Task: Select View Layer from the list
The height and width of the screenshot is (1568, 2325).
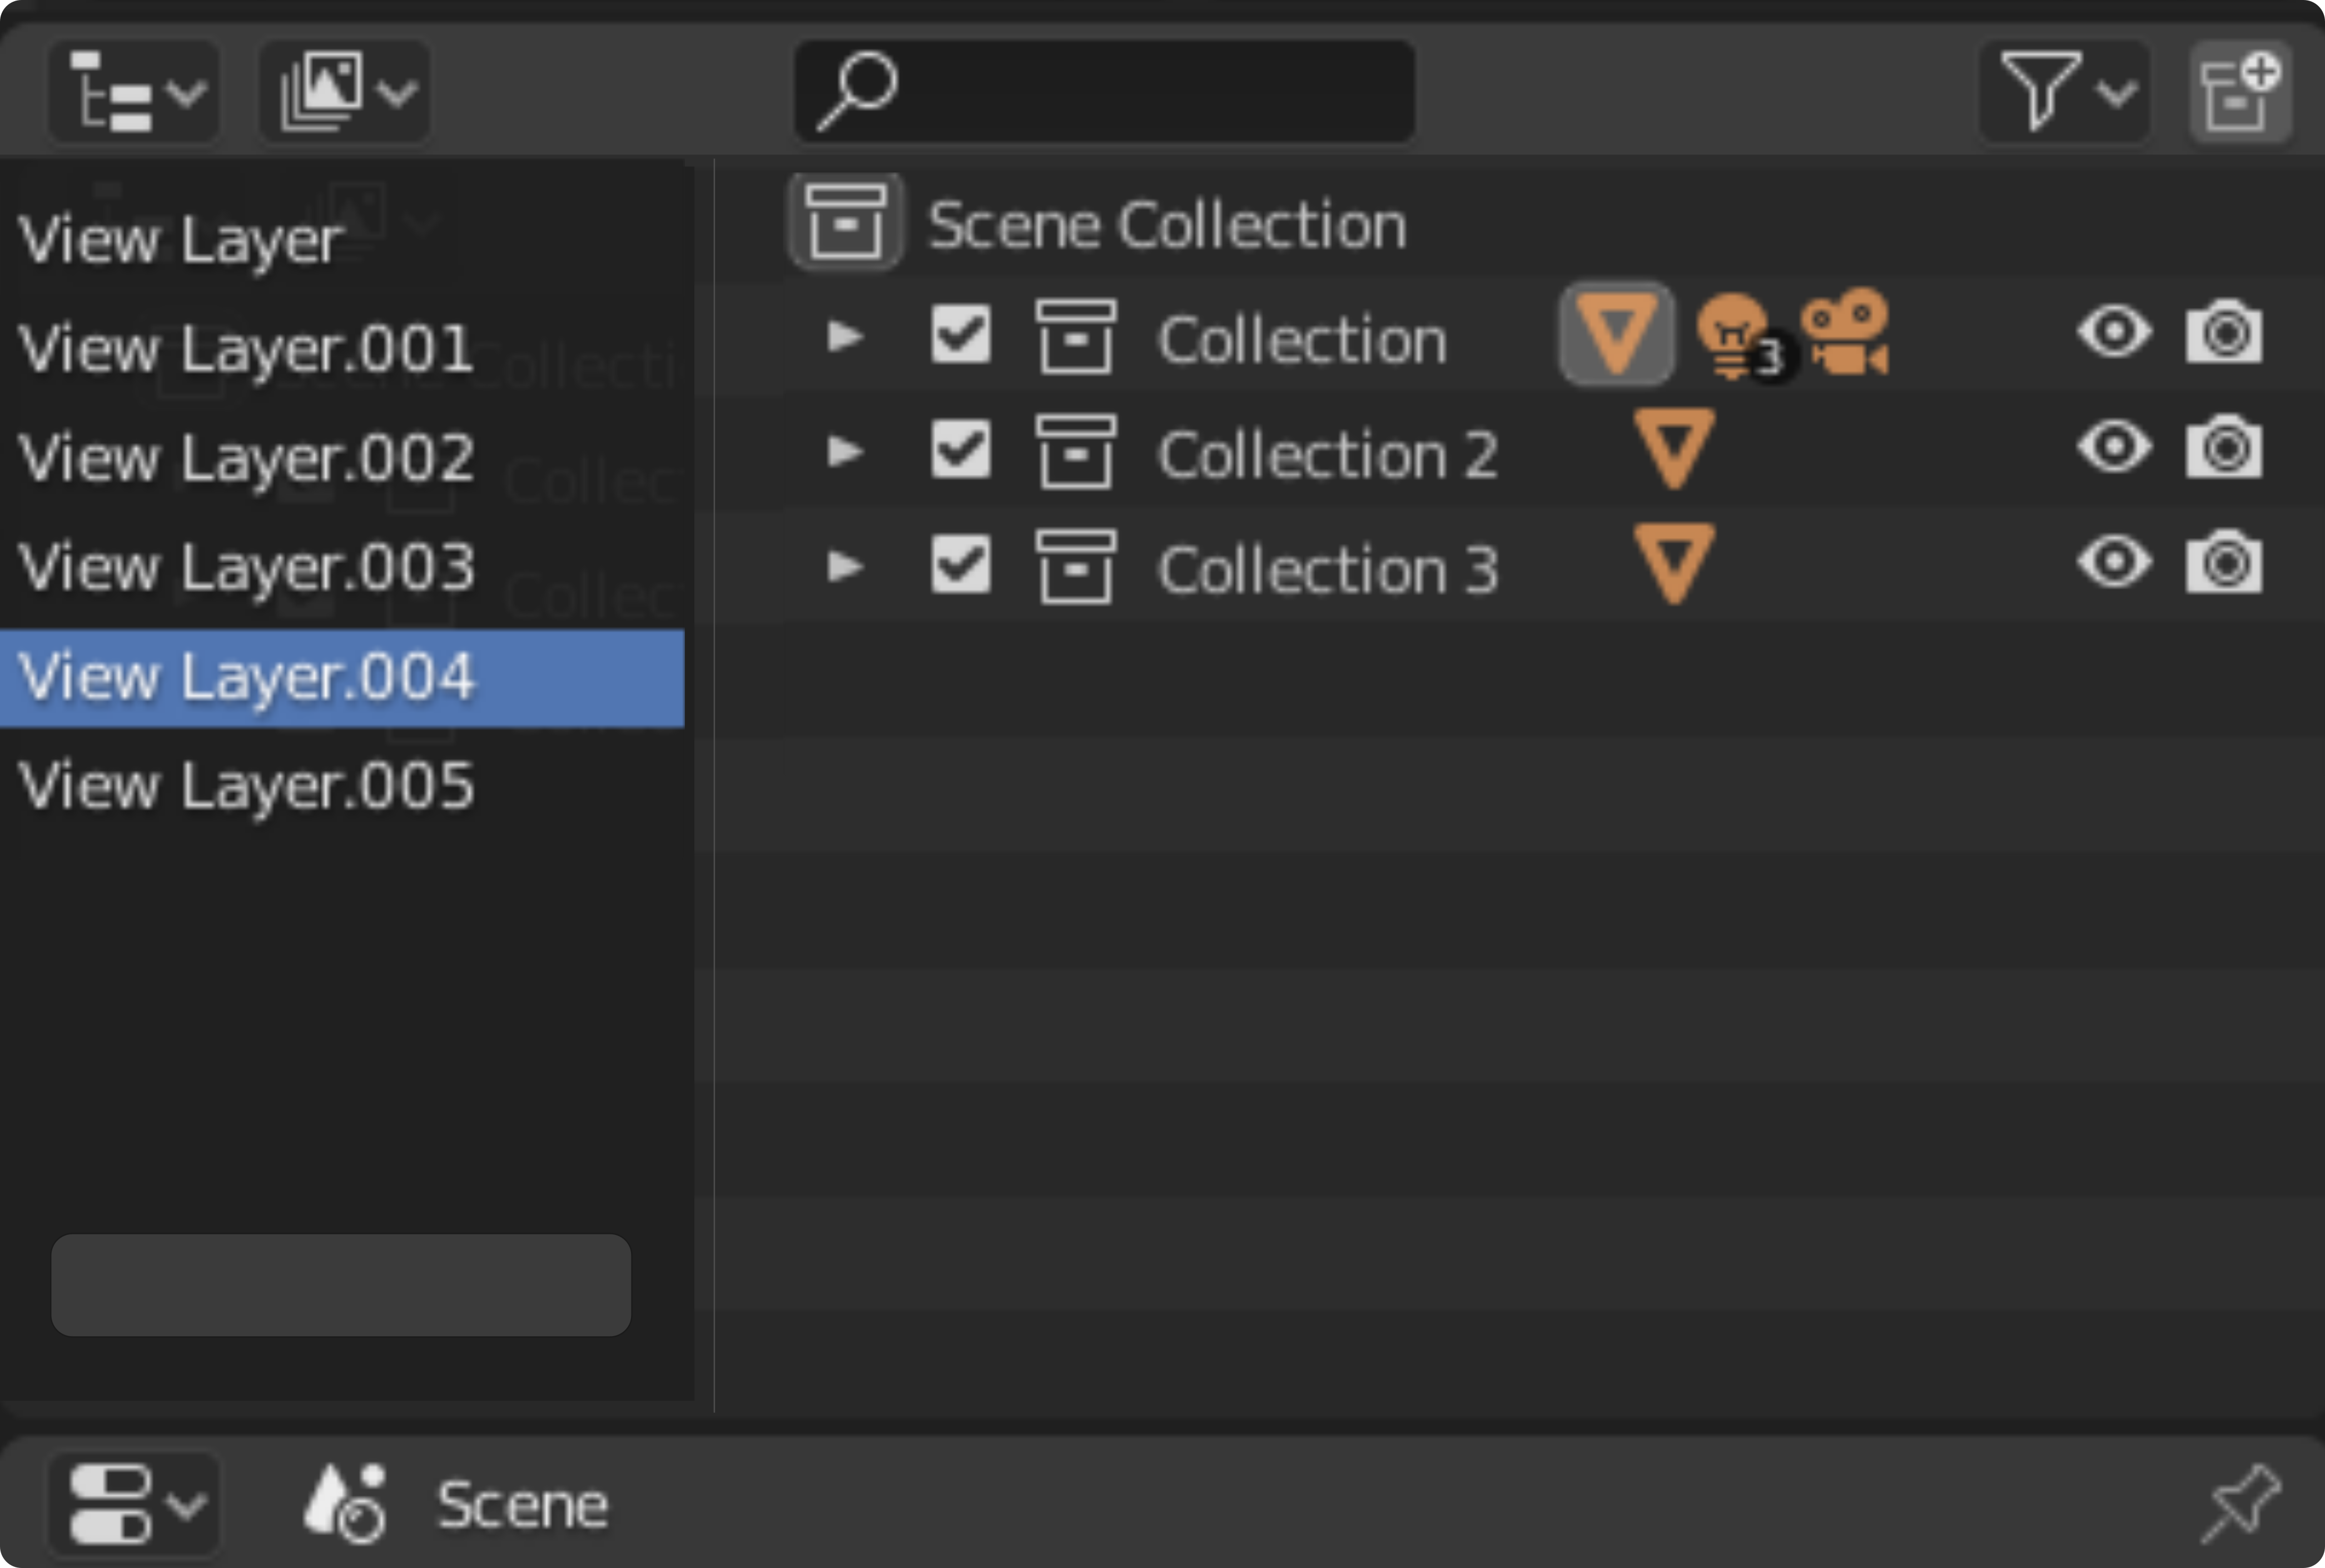Action: pos(342,241)
